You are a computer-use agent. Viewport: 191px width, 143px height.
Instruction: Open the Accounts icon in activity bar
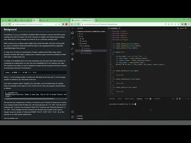pos(72,112)
